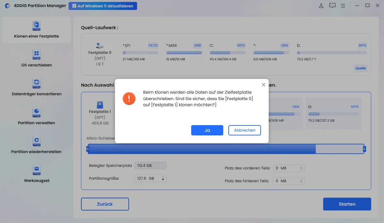
Task: Open Partition wiederherstellen section
Action: point(37,145)
